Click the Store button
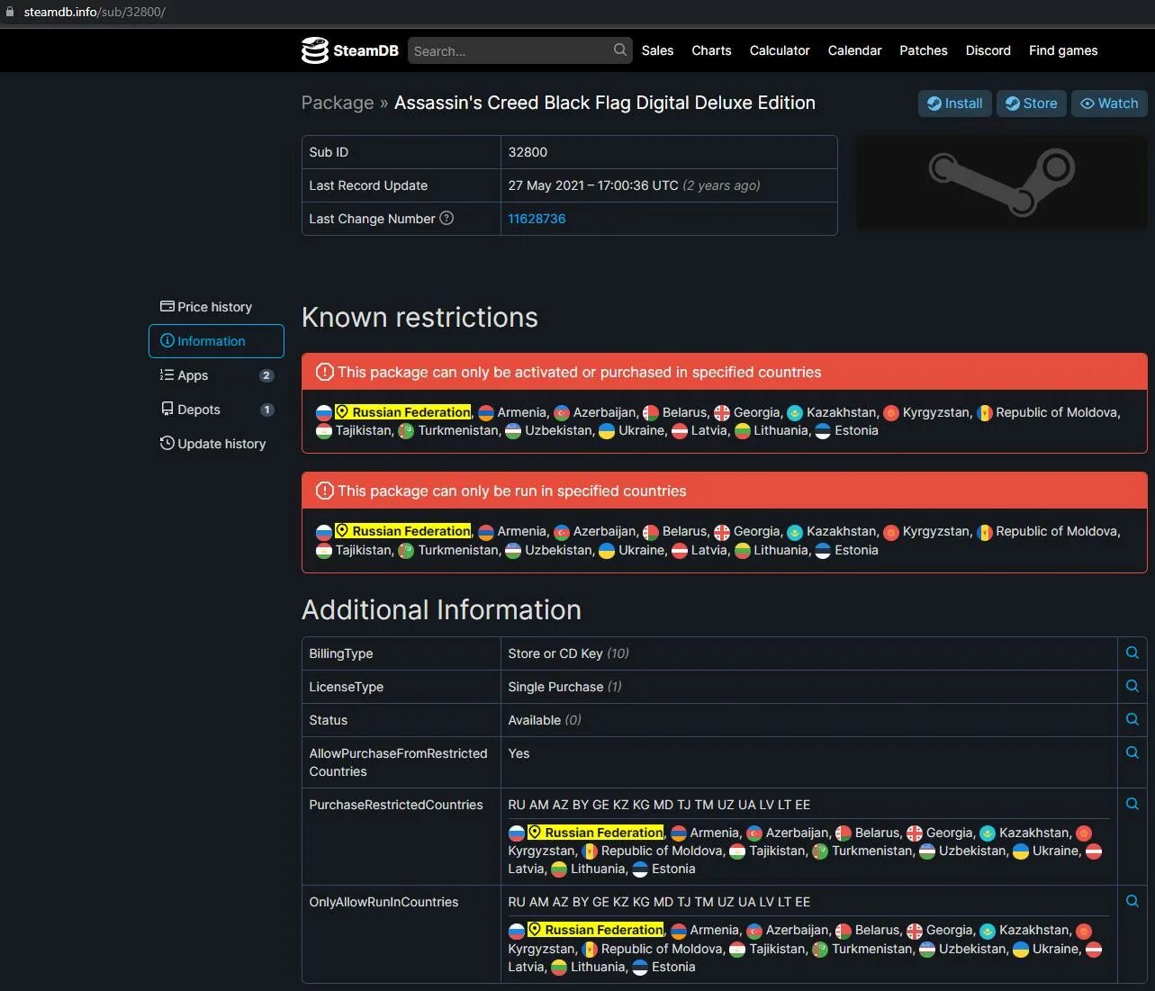Image resolution: width=1155 pixels, height=991 pixels. click(x=1031, y=104)
